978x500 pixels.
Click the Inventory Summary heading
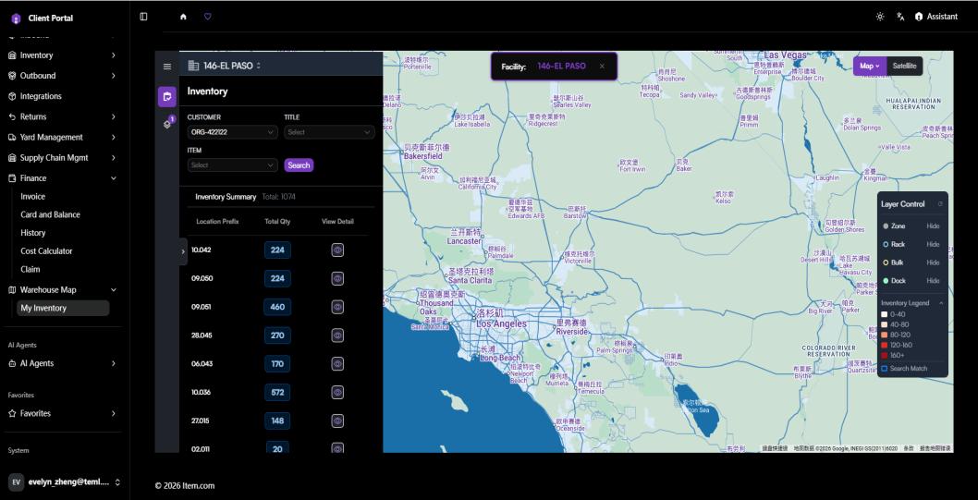click(x=226, y=197)
